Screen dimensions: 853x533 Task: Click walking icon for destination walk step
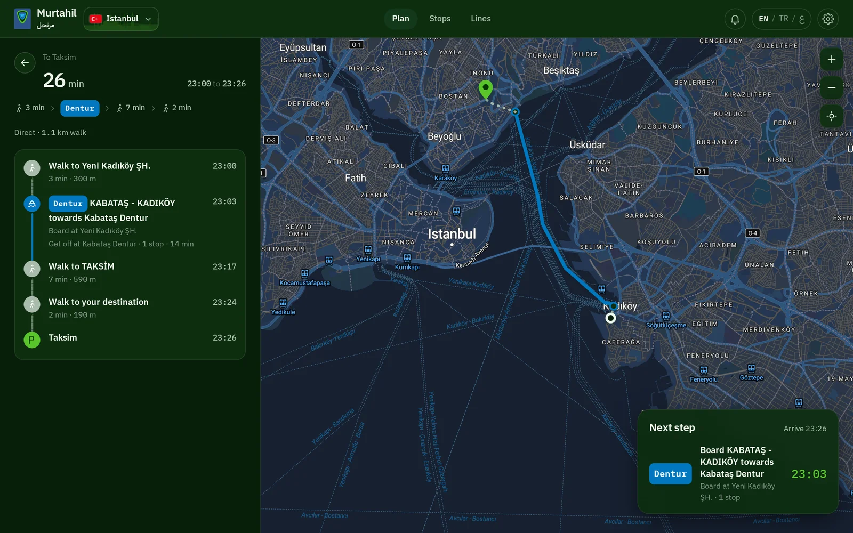[x=32, y=304]
